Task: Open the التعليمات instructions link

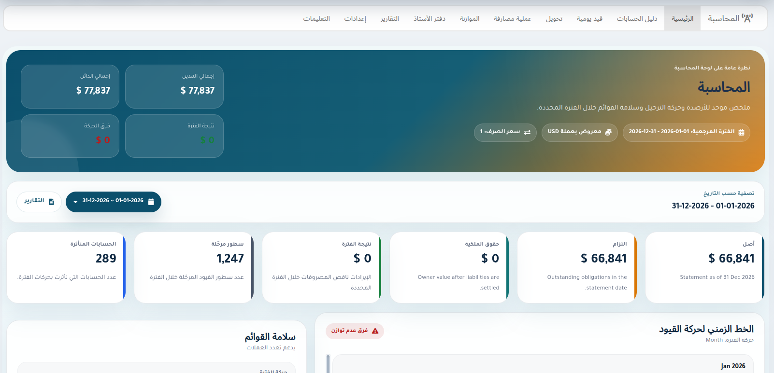Action: [x=316, y=19]
